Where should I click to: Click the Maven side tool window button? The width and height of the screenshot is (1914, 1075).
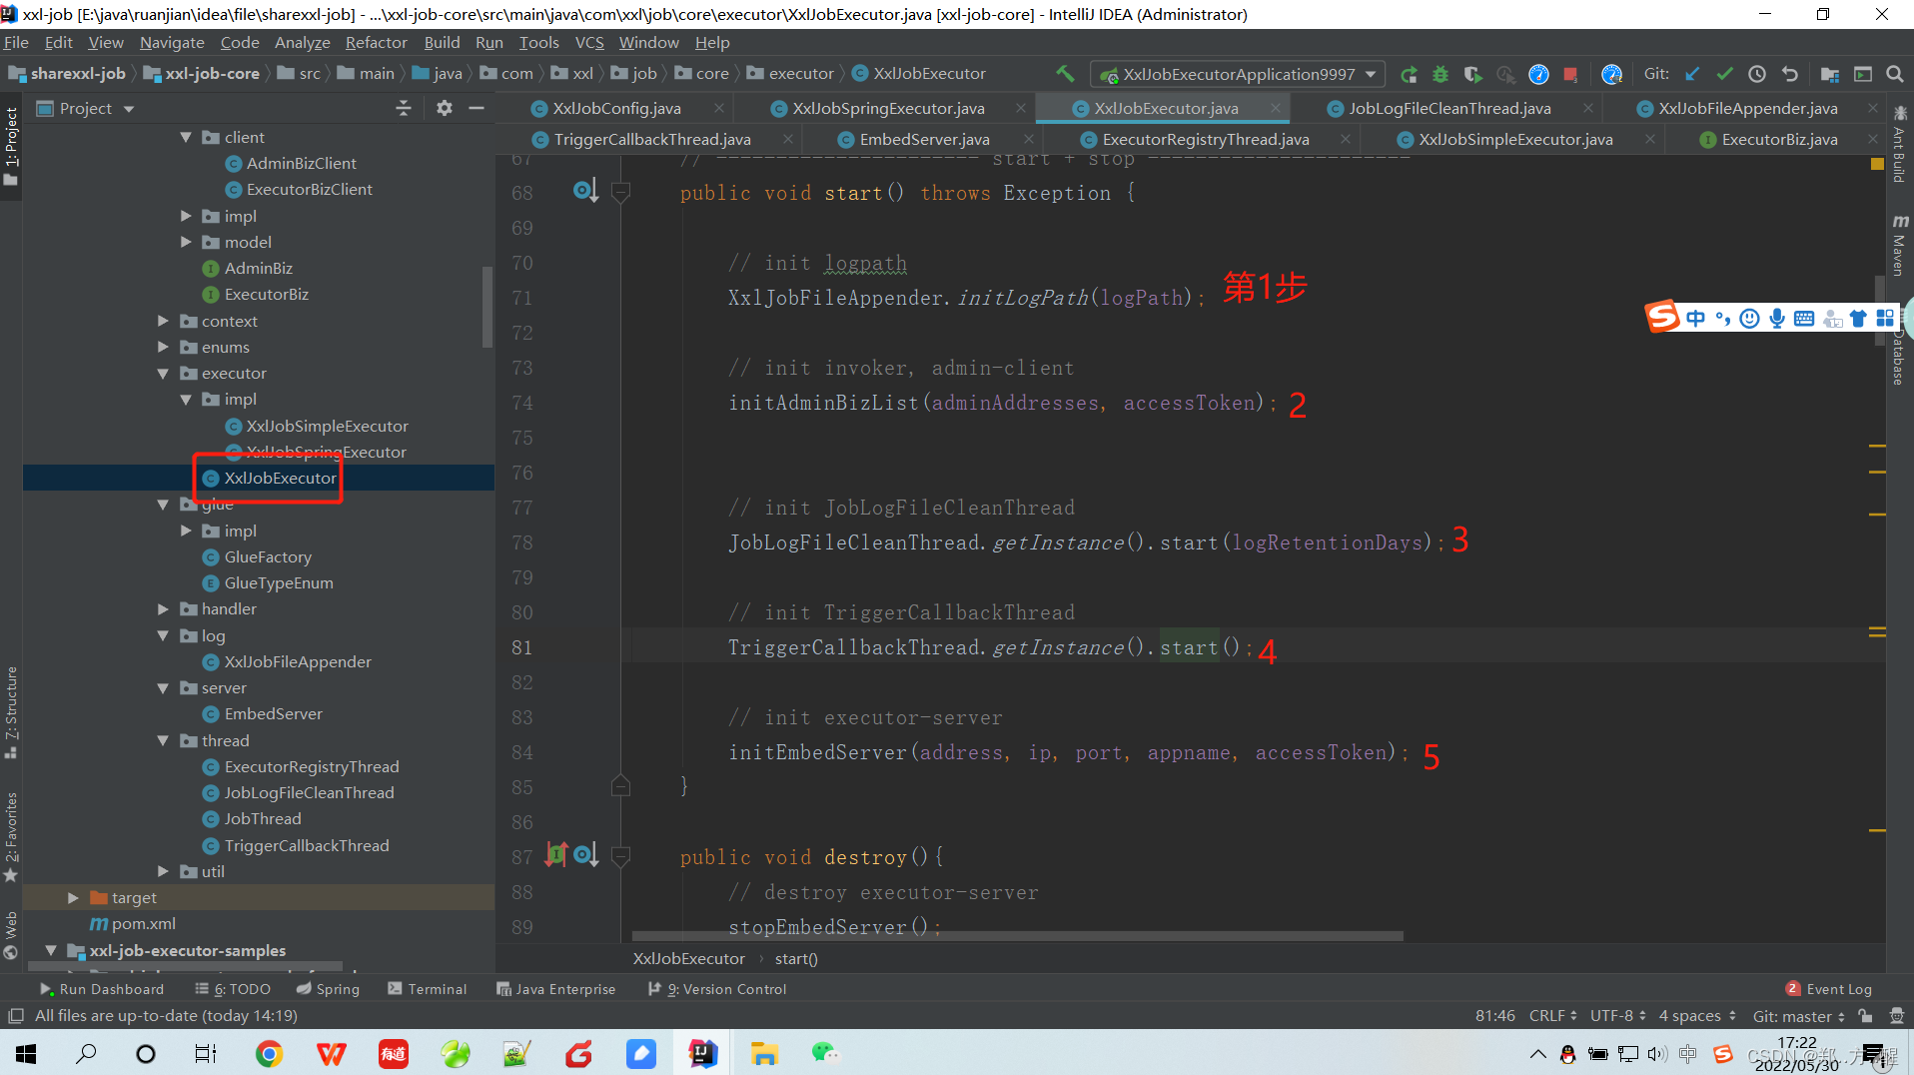1899,244
